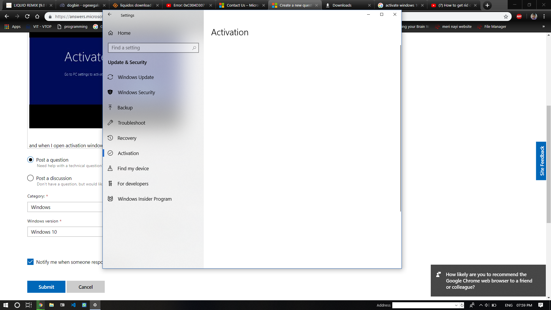Select Activation in Settings sidebar

click(x=128, y=153)
